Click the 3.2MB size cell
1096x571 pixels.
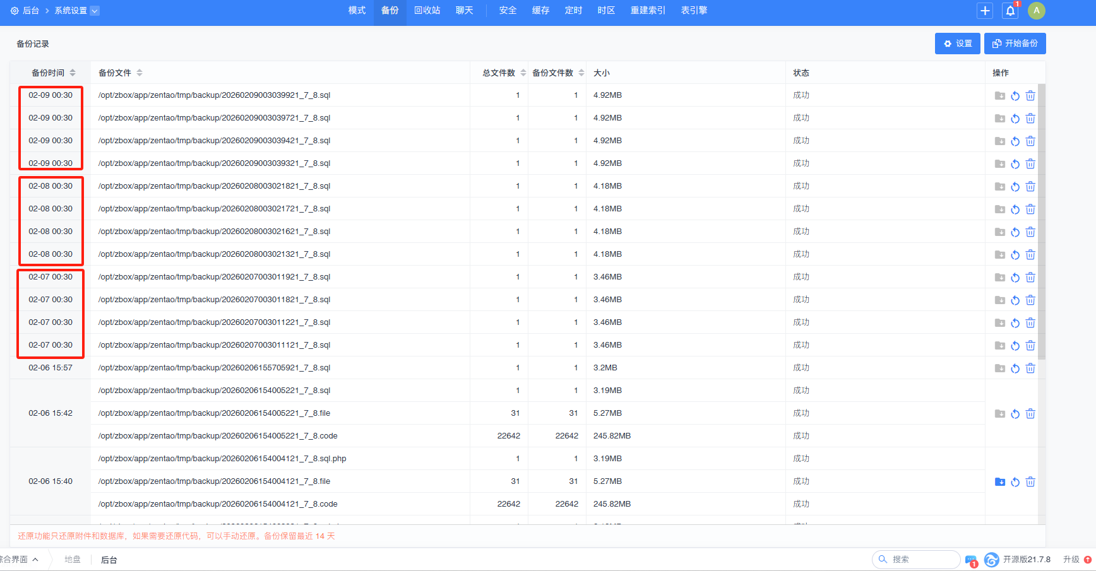point(605,368)
